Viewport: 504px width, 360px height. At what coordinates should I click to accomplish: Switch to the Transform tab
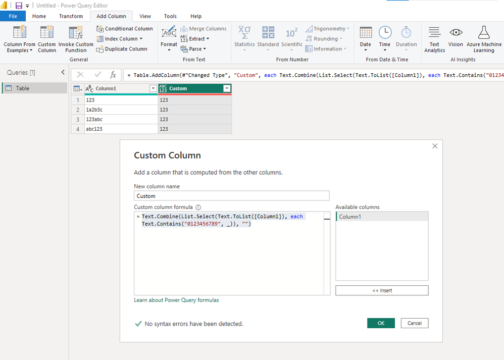71,16
